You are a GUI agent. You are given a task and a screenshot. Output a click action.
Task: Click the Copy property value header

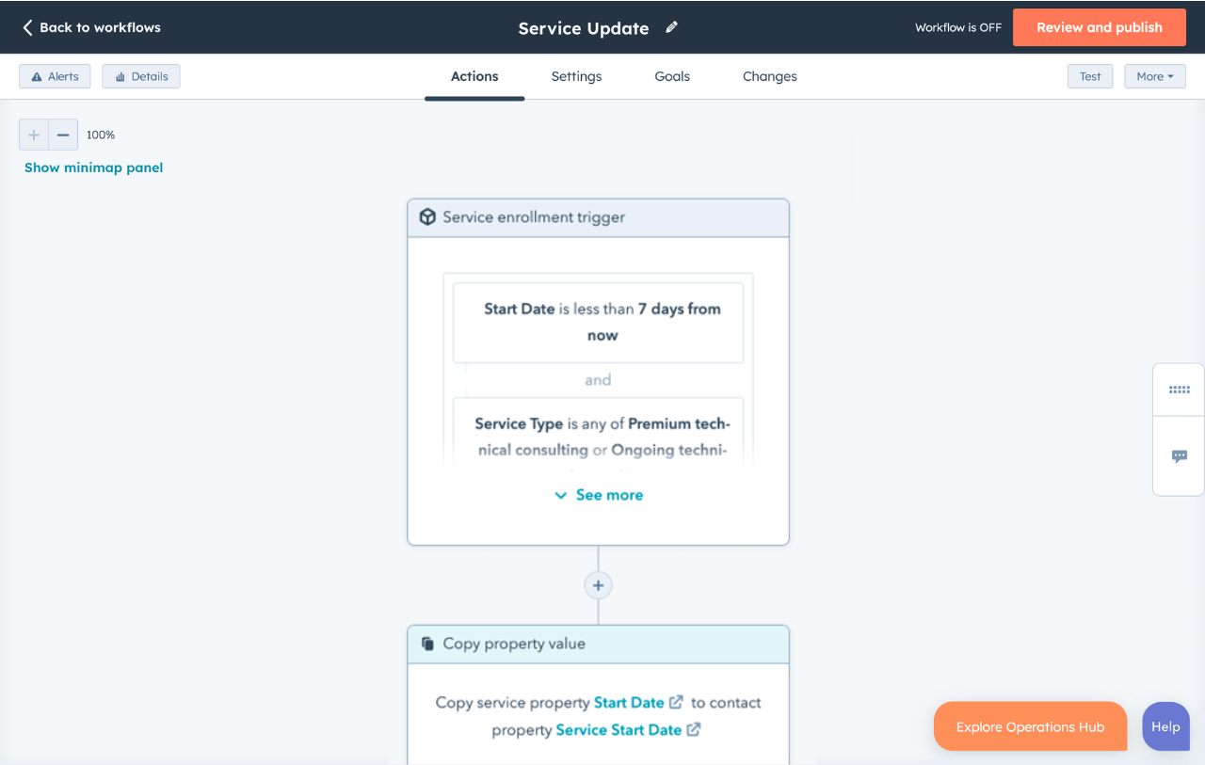(598, 645)
